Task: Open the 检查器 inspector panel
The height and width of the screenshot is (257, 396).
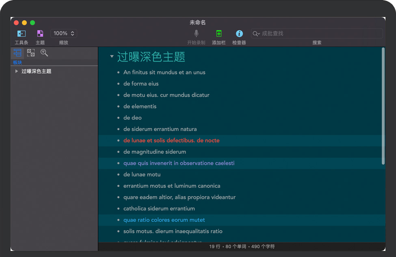Action: [239, 34]
